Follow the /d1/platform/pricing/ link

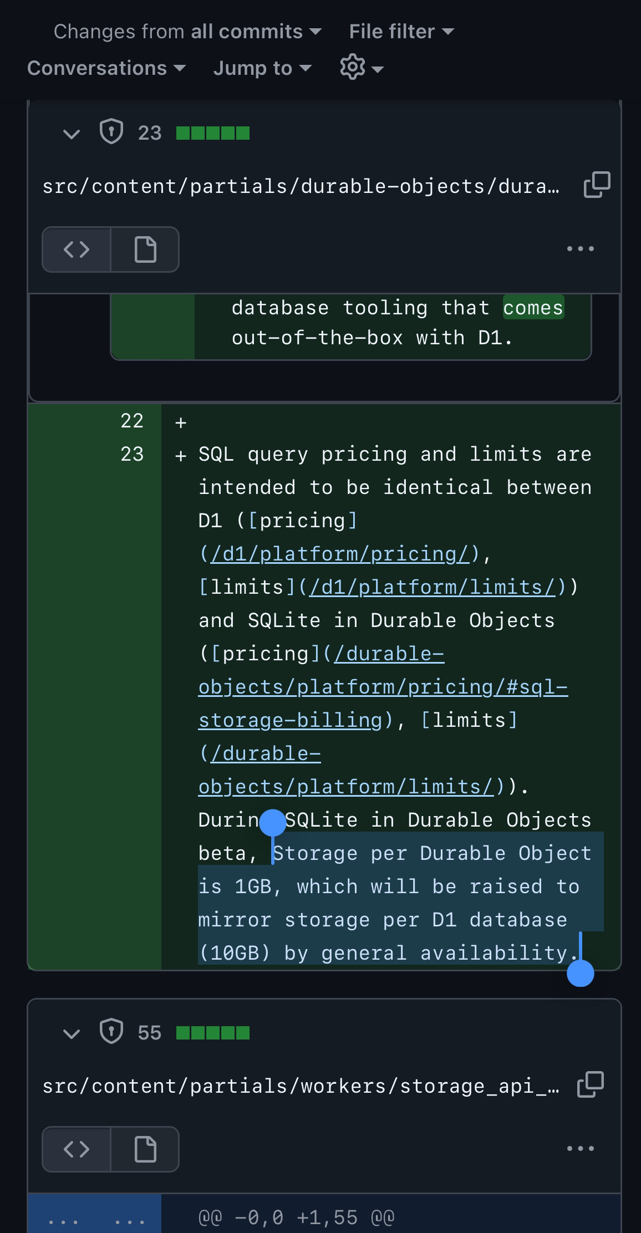(339, 554)
